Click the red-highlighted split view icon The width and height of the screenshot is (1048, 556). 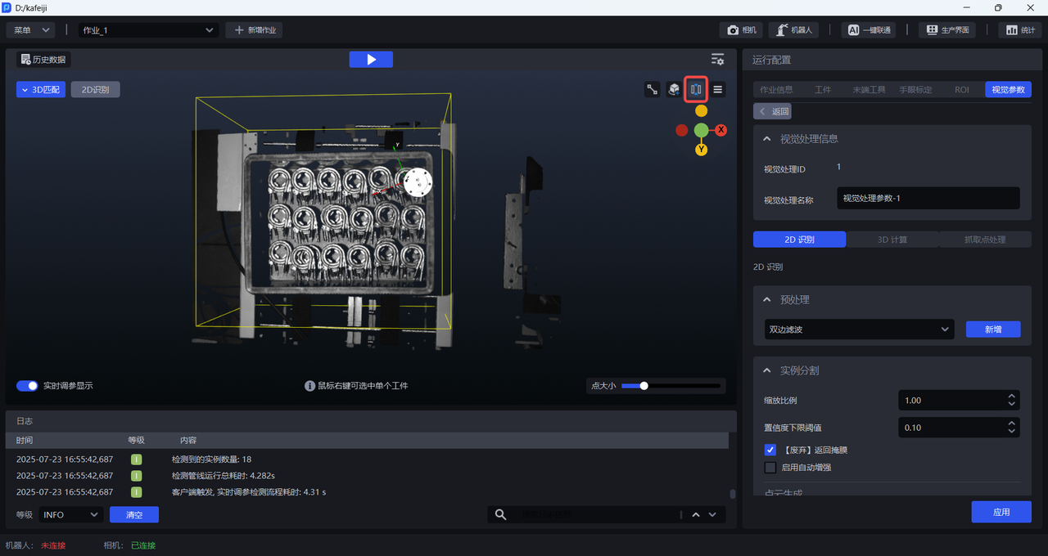(696, 89)
